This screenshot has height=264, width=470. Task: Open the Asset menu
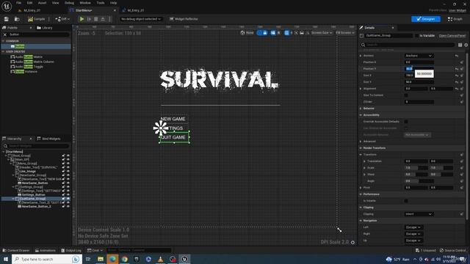tap(42, 3)
